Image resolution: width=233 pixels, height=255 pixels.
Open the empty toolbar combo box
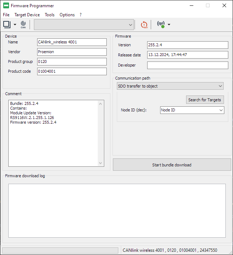pos(84,25)
